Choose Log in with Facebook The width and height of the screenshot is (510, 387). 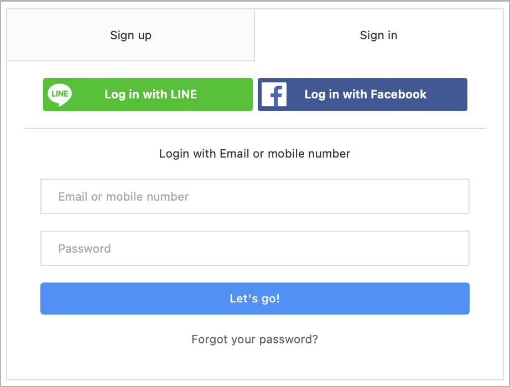click(x=363, y=95)
